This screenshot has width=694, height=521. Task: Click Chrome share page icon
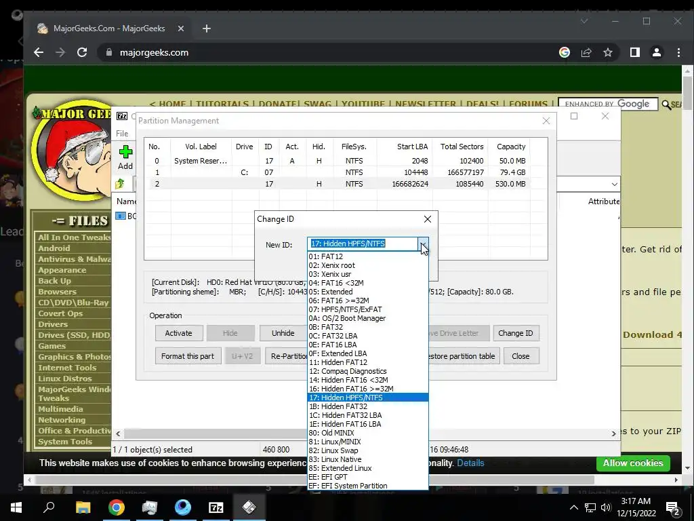pyautogui.click(x=586, y=53)
